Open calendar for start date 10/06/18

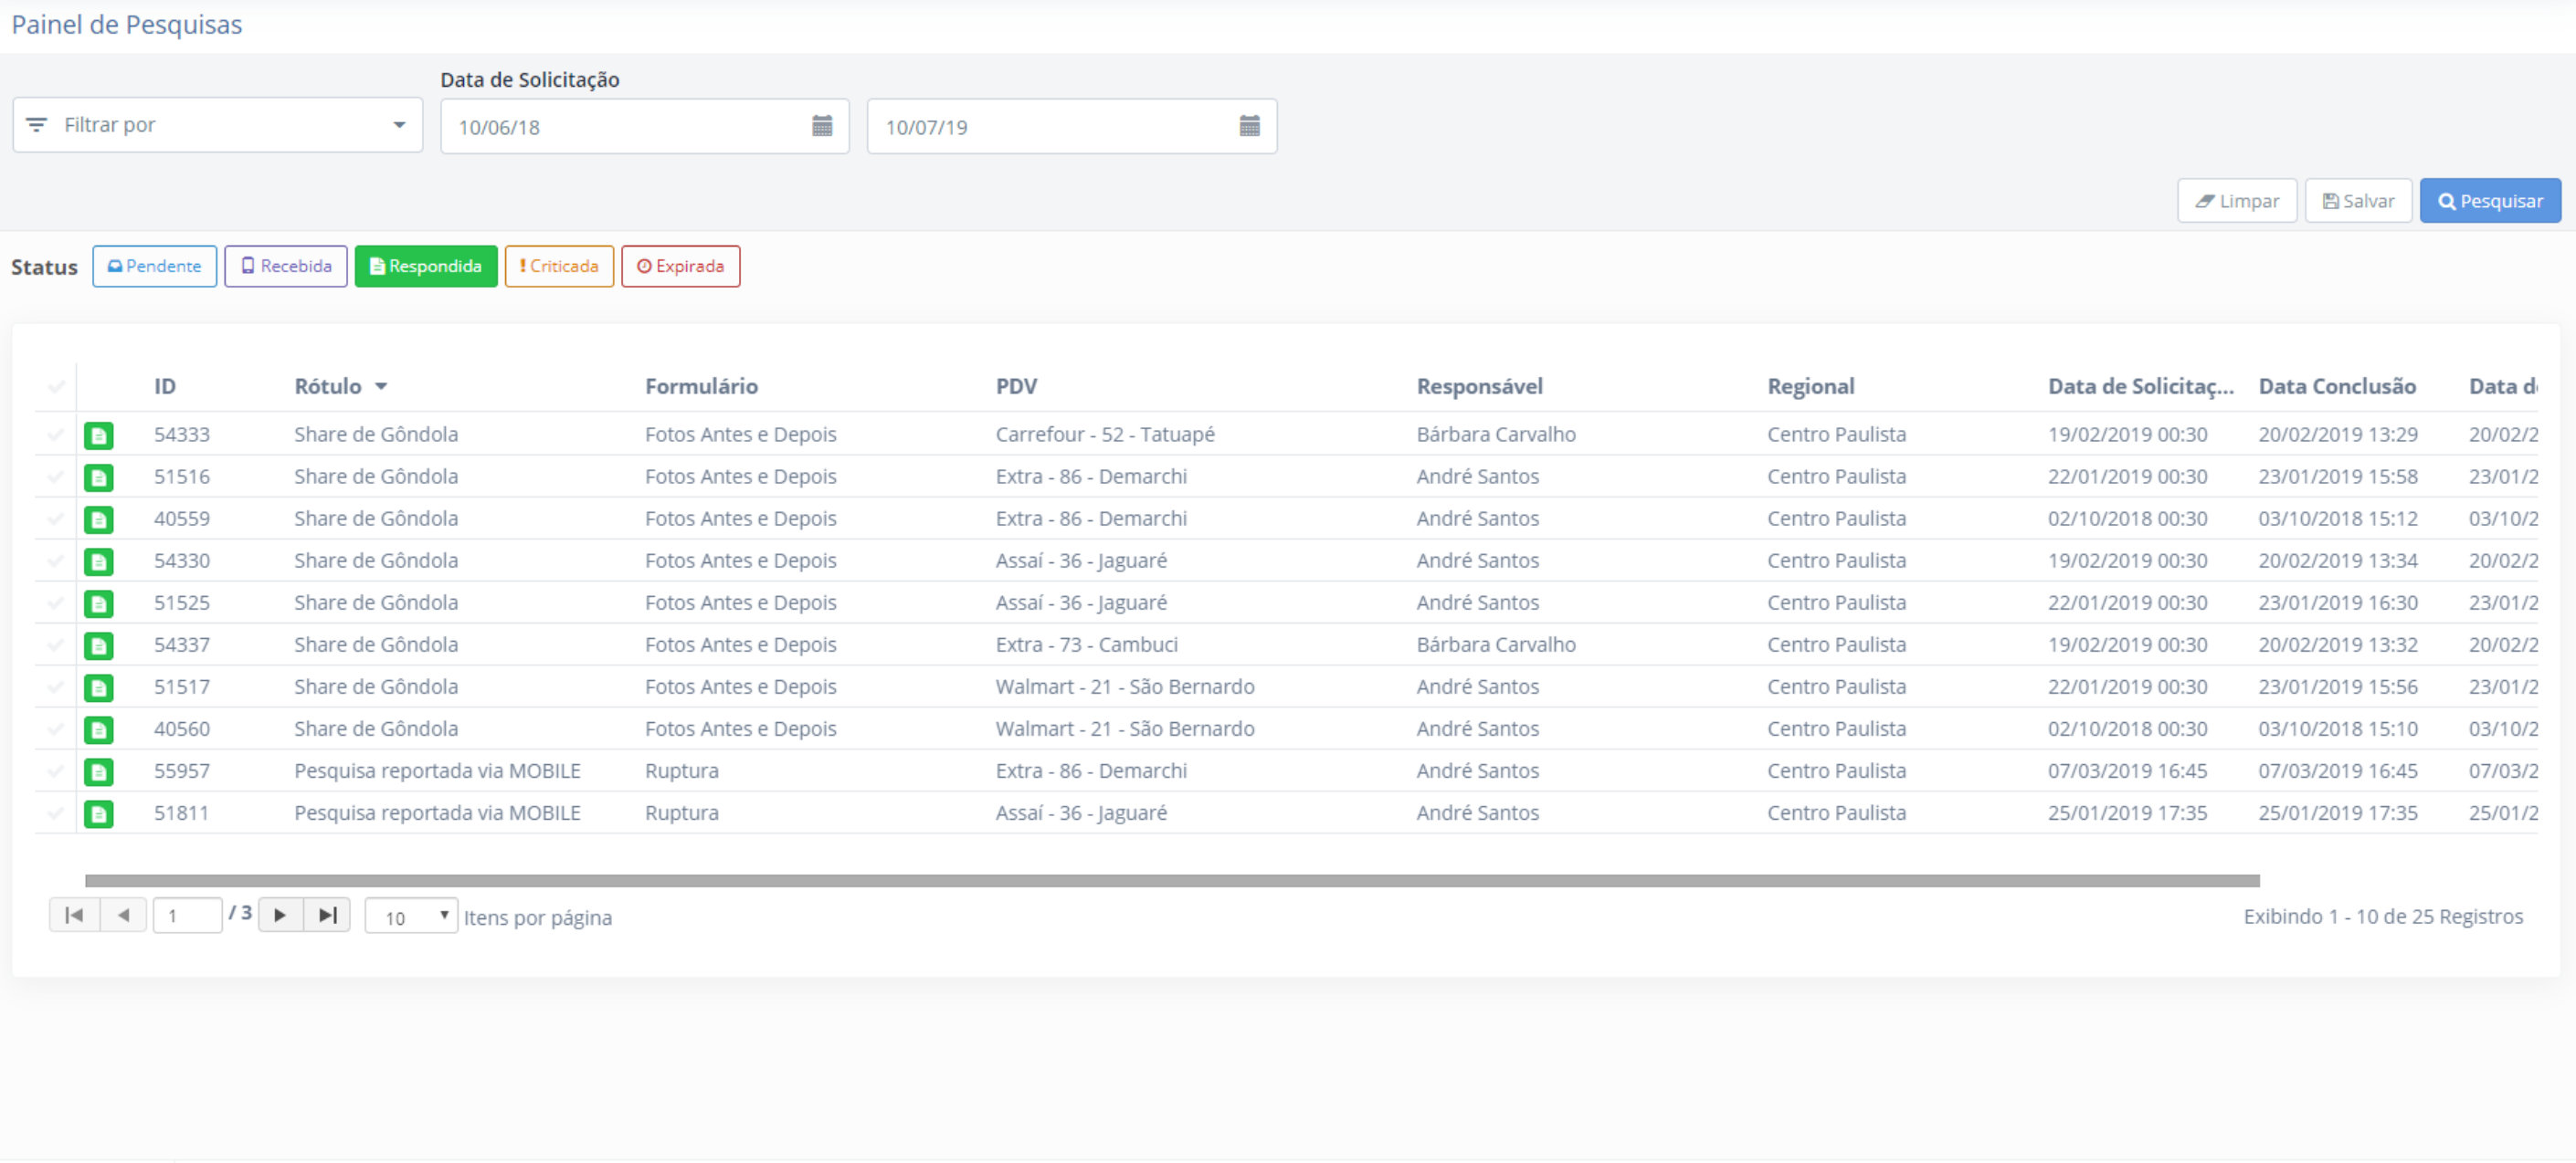(822, 126)
